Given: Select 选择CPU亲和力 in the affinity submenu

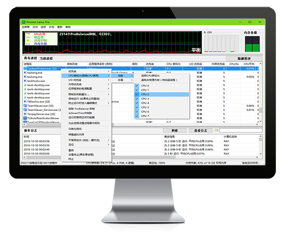Looking at the screenshot, I should (150, 76).
